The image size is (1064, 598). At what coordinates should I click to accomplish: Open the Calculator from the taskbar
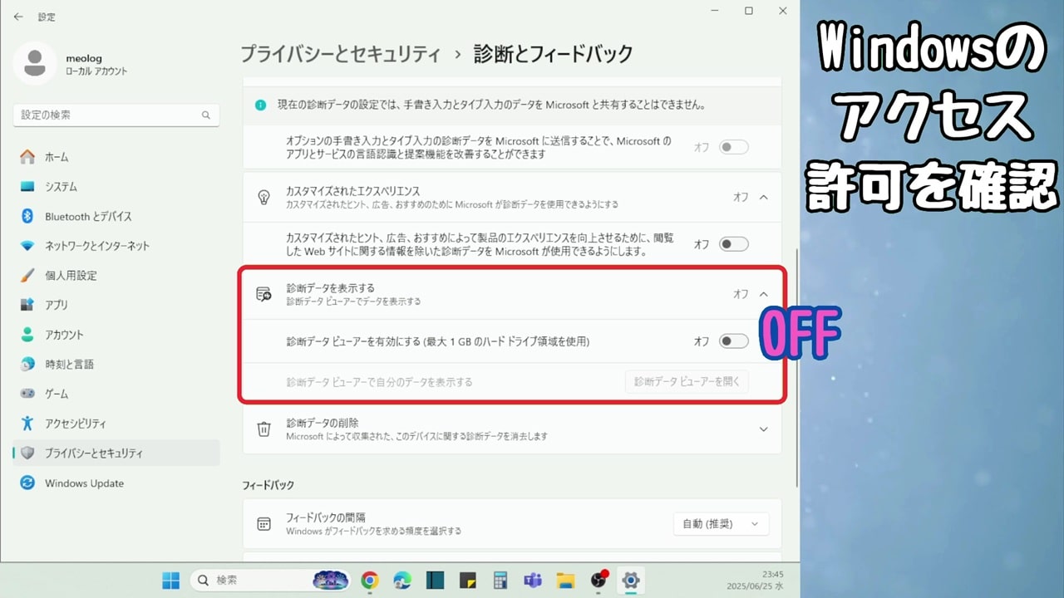tap(500, 580)
